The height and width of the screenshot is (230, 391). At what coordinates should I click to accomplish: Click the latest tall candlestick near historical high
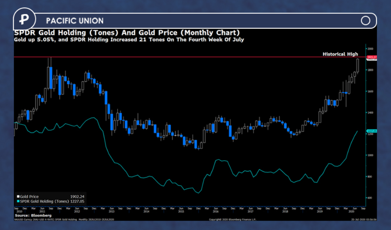point(358,66)
